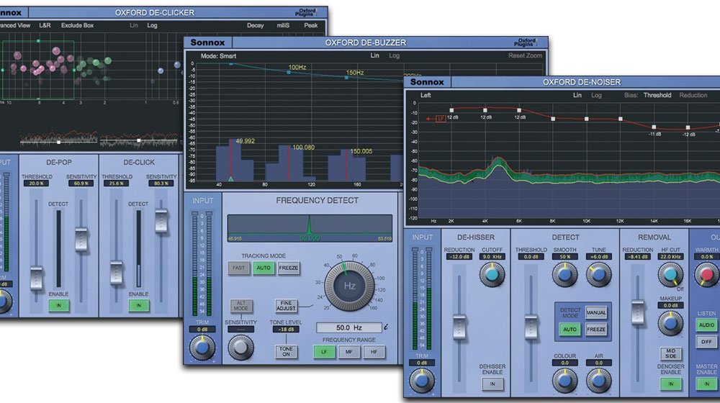
Task: Click the De-Buzzer Sensitivity knob
Action: (x=240, y=348)
